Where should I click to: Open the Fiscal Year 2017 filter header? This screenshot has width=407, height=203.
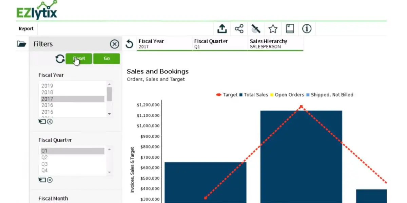click(164, 44)
